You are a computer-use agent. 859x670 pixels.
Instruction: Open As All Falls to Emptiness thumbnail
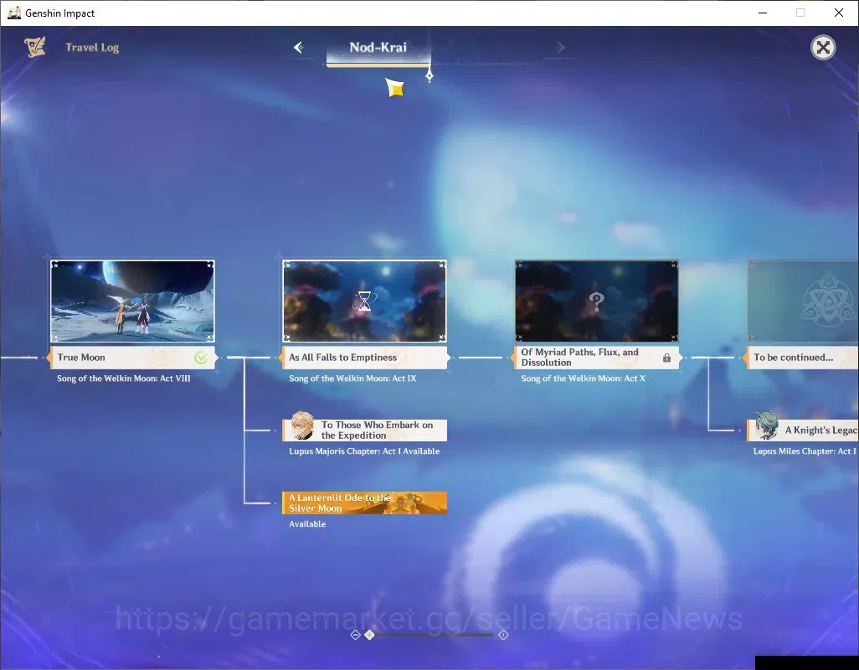click(364, 301)
